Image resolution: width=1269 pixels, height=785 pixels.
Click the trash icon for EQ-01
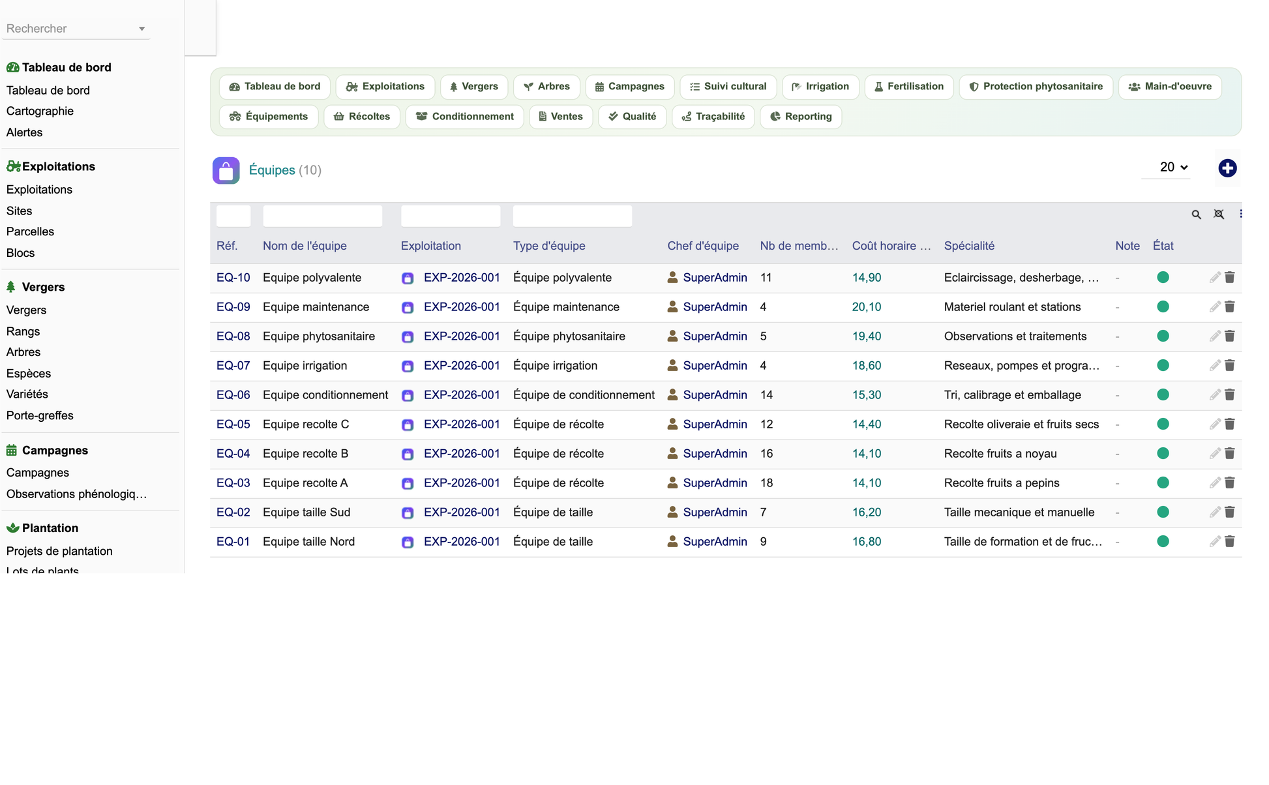point(1230,542)
